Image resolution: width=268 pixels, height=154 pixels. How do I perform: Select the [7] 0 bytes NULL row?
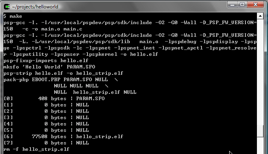pos(46,143)
